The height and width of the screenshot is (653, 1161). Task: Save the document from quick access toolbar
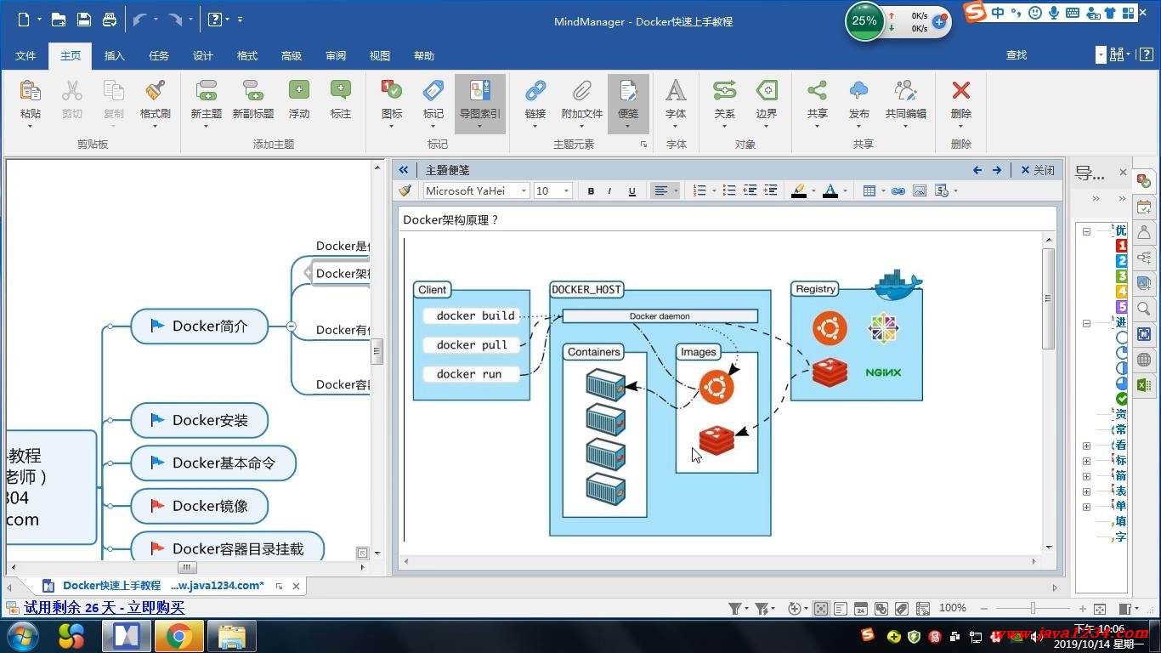83,20
